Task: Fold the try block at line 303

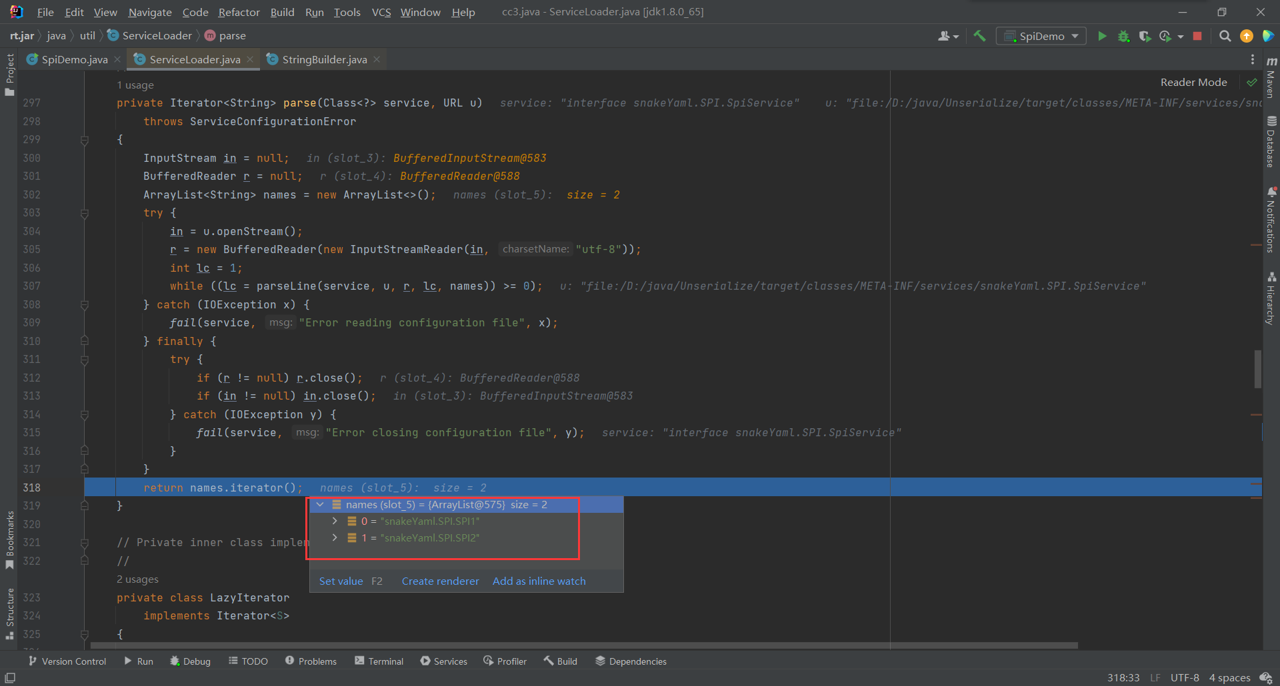Action: click(85, 213)
